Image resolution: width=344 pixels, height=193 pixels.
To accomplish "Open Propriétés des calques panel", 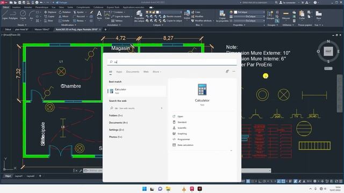I will click(139, 16).
